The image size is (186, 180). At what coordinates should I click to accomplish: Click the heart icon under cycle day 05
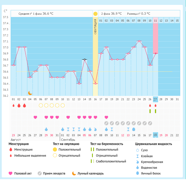click(x=35, y=117)
